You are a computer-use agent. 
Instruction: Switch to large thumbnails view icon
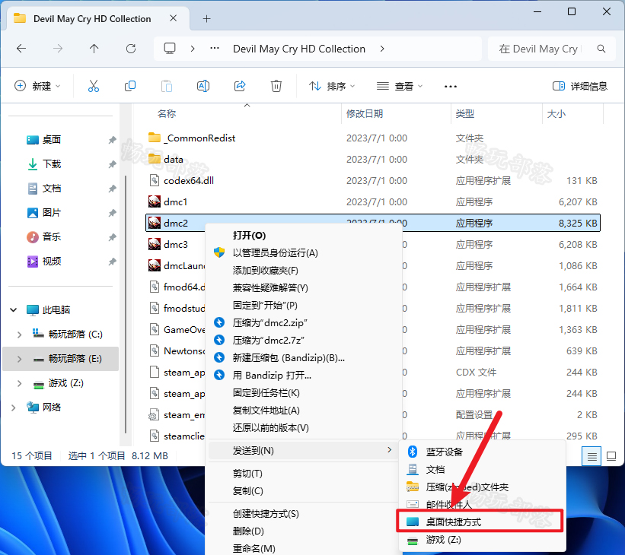click(611, 456)
